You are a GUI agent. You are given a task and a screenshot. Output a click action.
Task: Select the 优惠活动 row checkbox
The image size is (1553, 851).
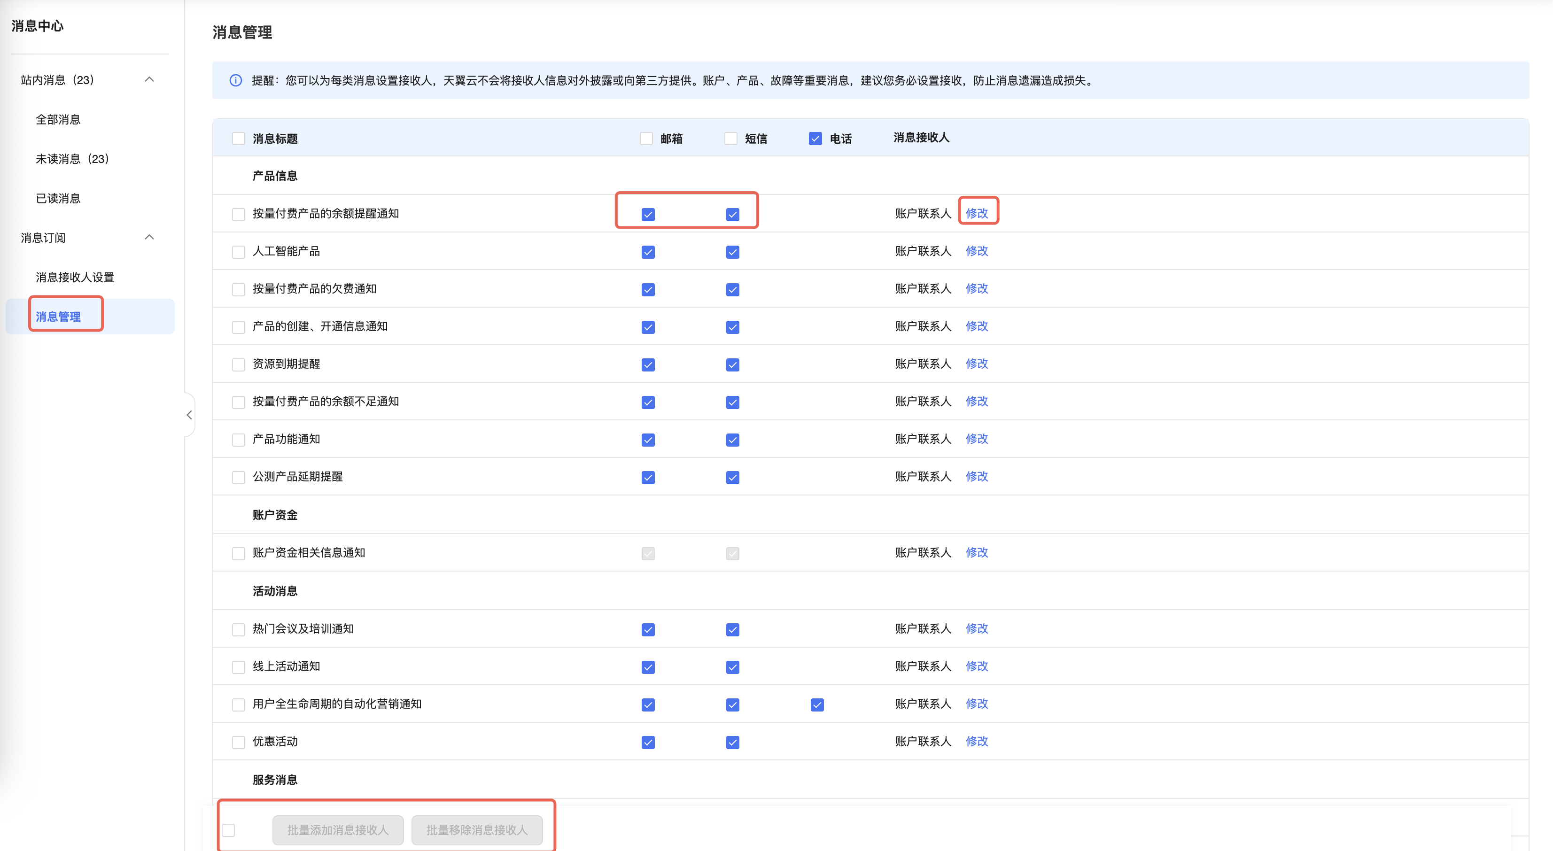[x=239, y=742]
